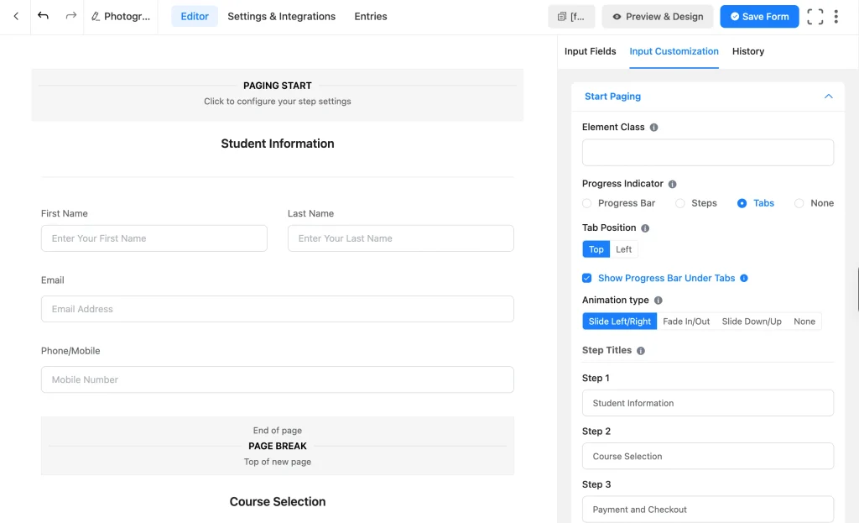Click the Save Form button
Image resolution: width=859 pixels, height=523 pixels.
point(759,17)
